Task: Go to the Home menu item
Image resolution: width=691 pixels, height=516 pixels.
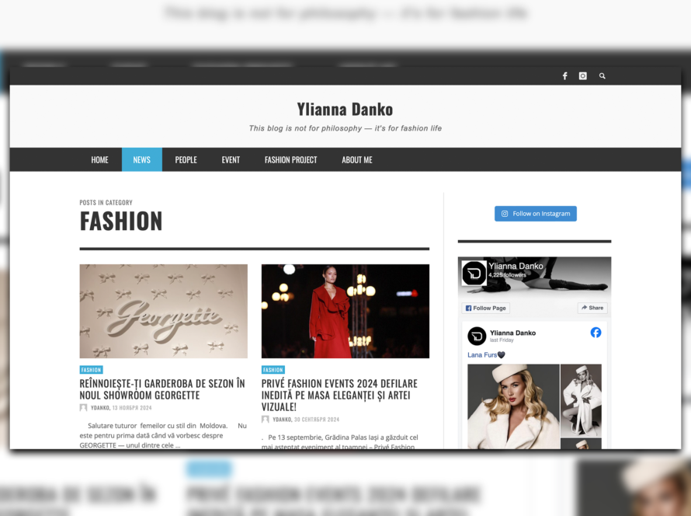Action: tap(99, 160)
